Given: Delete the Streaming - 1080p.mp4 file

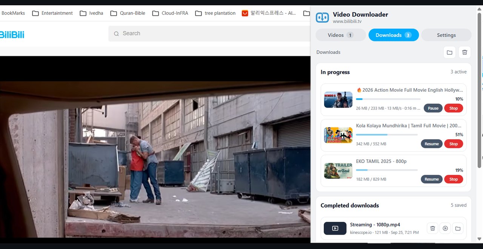Looking at the screenshot, I should (x=433, y=228).
